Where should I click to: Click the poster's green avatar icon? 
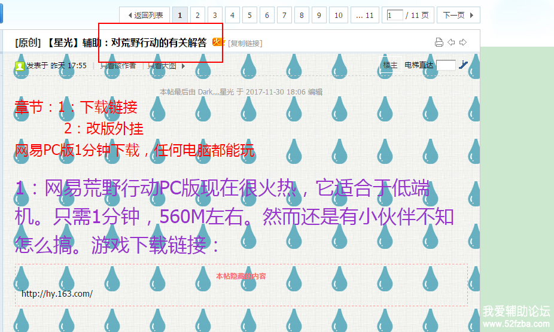pos(20,66)
